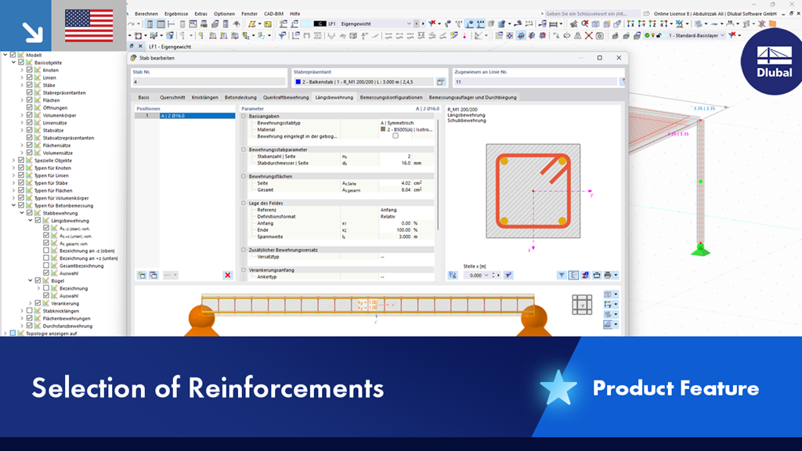802x451 pixels.
Task: Open the Stabrepräsentant edit icon
Action: [440, 81]
